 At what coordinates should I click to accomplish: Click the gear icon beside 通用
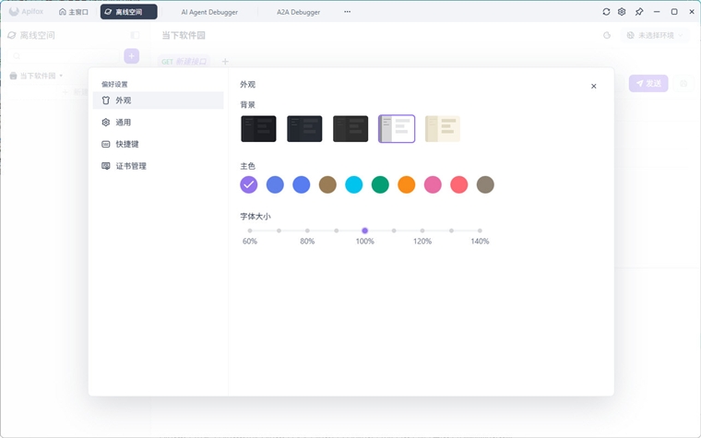(x=105, y=123)
